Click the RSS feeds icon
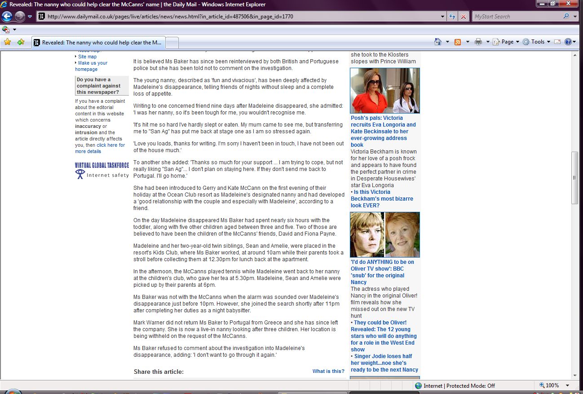Screen dimensions: 583x394 click(x=458, y=42)
